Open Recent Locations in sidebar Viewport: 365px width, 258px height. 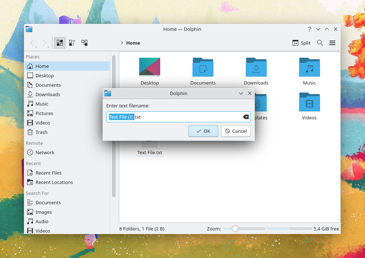pyautogui.click(x=67, y=182)
